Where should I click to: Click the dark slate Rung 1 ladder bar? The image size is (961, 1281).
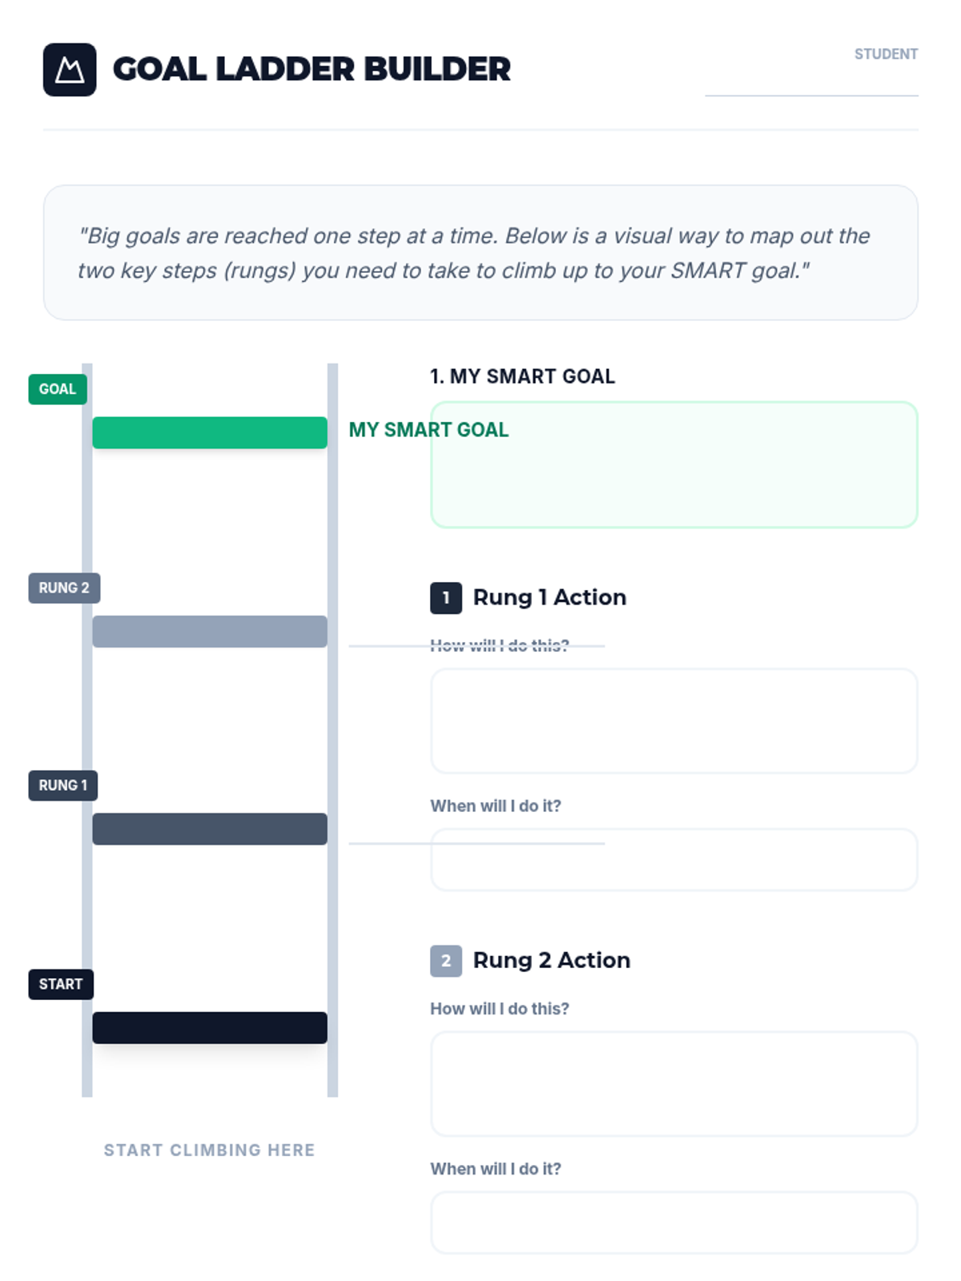210,829
